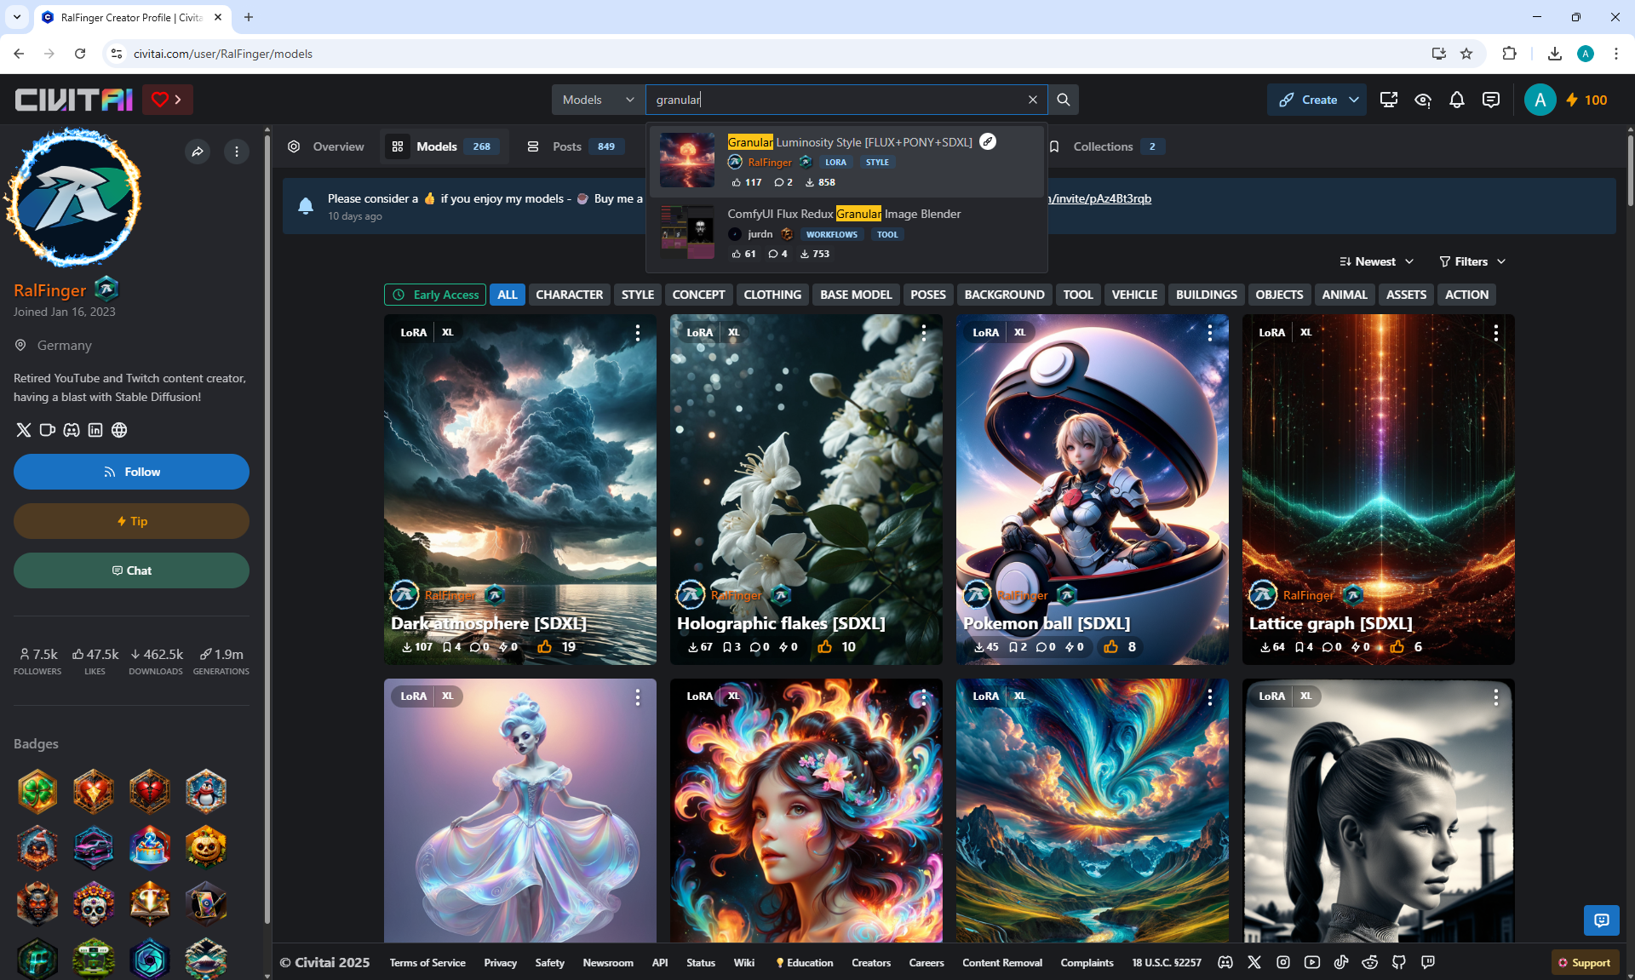Click the Tip button
Image resolution: width=1635 pixels, height=980 pixels.
click(131, 521)
